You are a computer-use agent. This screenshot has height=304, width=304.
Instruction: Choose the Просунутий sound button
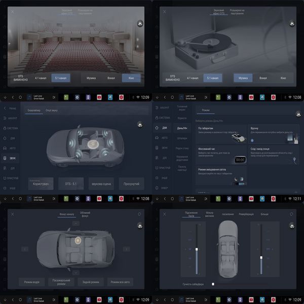(131, 183)
